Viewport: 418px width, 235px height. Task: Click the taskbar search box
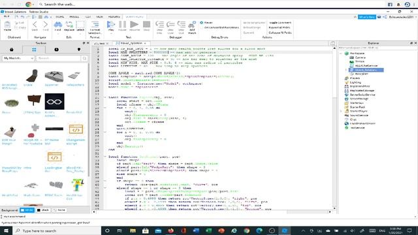tap(57, 230)
